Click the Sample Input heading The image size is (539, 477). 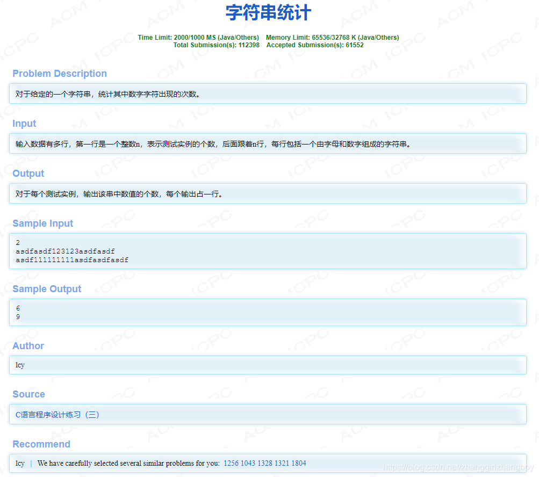42,223
